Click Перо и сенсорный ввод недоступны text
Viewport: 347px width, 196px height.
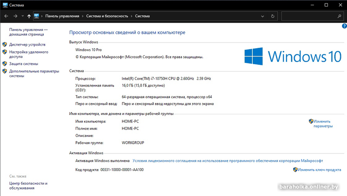pos(168,104)
